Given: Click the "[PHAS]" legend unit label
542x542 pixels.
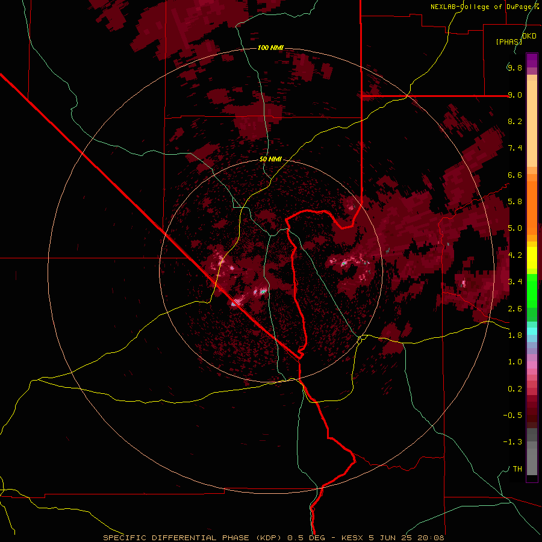Looking at the screenshot, I should pyautogui.click(x=509, y=42).
